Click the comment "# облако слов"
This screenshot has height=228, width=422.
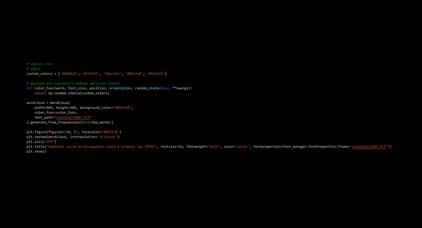tap(39, 64)
